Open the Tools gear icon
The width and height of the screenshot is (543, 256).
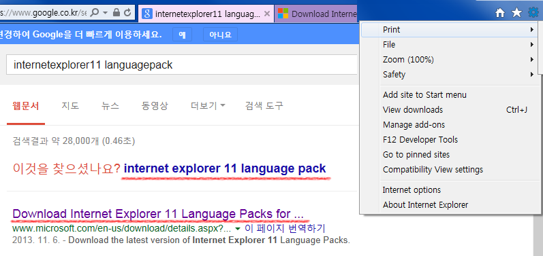point(533,13)
